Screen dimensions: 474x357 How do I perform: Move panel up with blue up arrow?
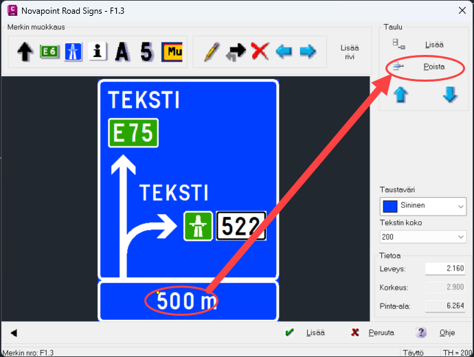click(400, 95)
